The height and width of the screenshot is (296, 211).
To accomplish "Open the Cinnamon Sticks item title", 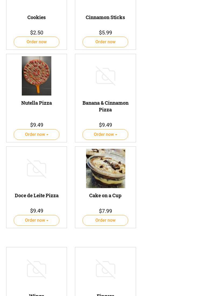I will coord(105,17).
